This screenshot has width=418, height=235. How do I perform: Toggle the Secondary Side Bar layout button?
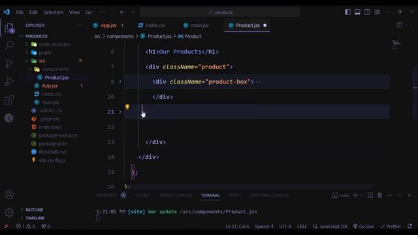point(367,12)
